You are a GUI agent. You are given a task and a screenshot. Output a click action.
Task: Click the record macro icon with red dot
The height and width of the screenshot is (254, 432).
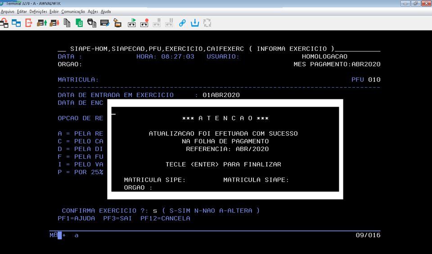coord(144,22)
